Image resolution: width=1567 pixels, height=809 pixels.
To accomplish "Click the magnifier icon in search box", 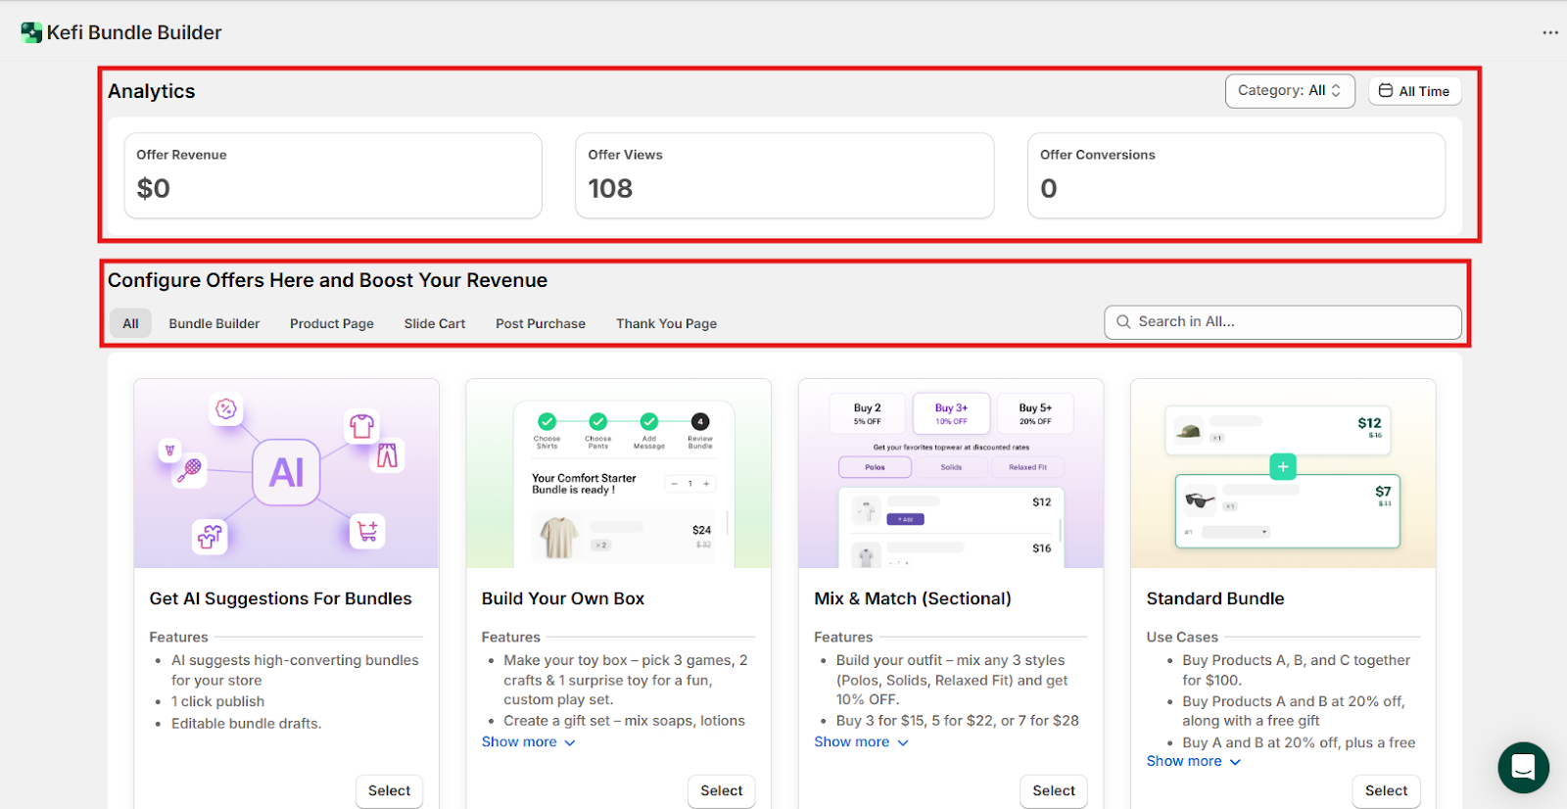I will pos(1123,322).
